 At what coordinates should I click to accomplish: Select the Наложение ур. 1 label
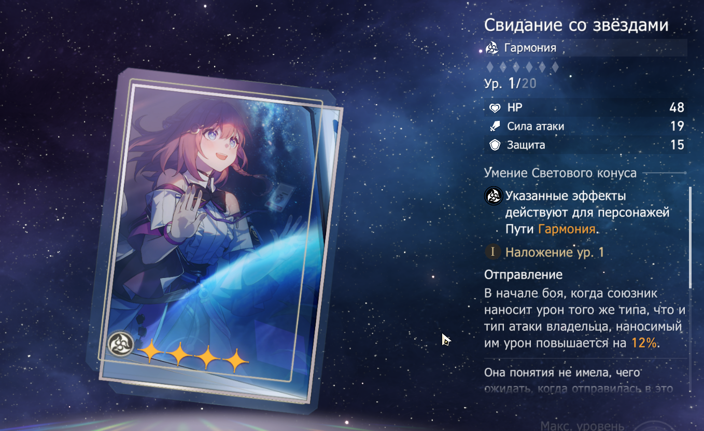pyautogui.click(x=555, y=253)
